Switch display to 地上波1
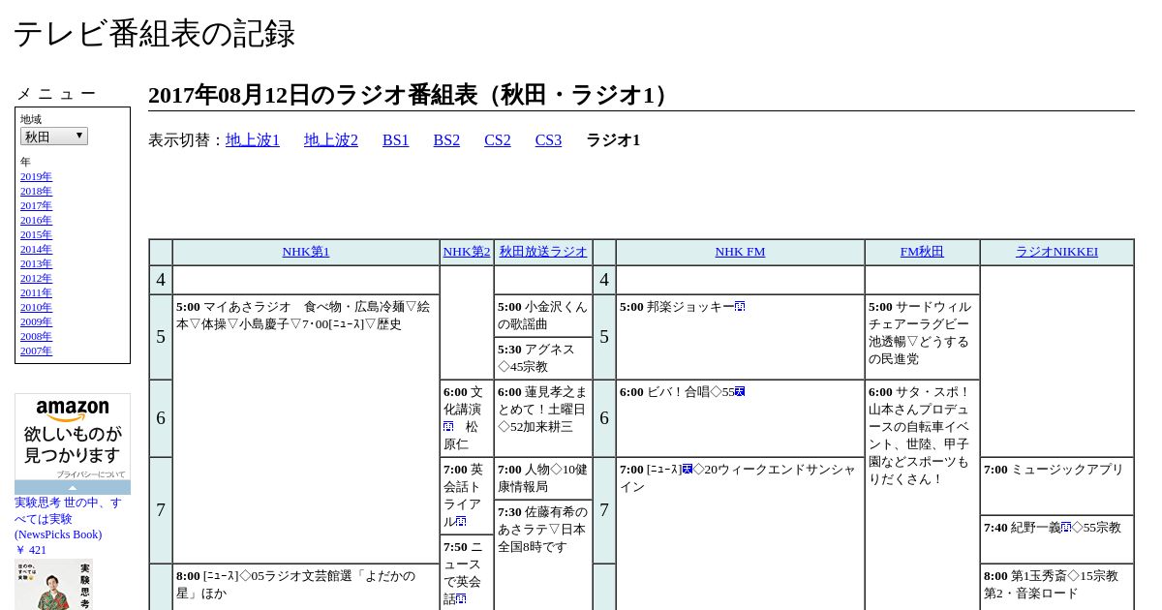Viewport: 1162px width, 610px height. tap(253, 140)
